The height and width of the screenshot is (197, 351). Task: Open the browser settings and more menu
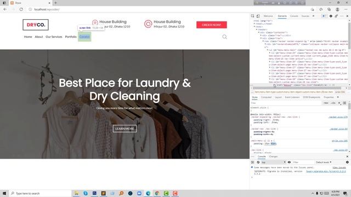[x=346, y=9]
